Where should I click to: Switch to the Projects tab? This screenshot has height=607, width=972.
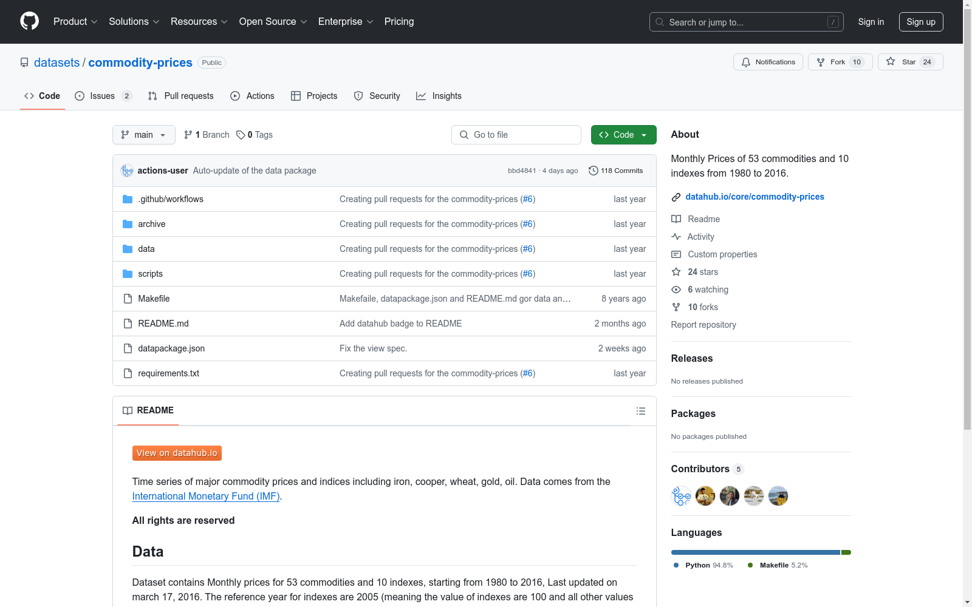pyautogui.click(x=314, y=96)
